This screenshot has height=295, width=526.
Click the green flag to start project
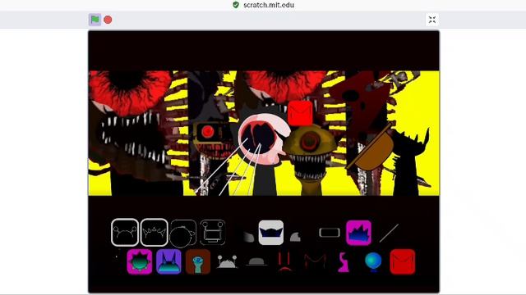95,20
